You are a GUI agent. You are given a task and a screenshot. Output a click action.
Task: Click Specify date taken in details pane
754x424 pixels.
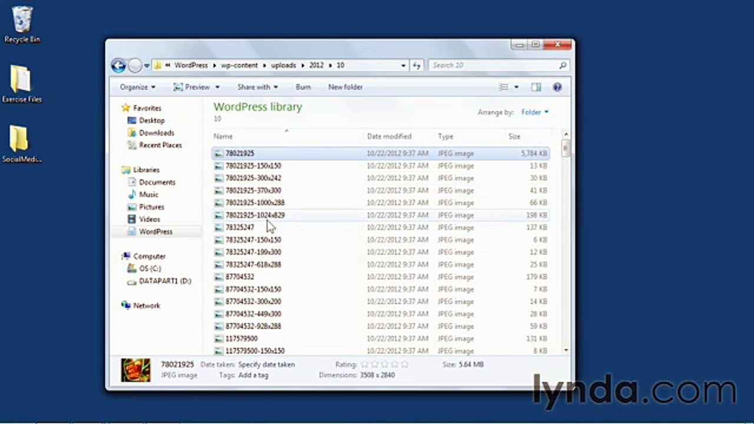(x=266, y=365)
